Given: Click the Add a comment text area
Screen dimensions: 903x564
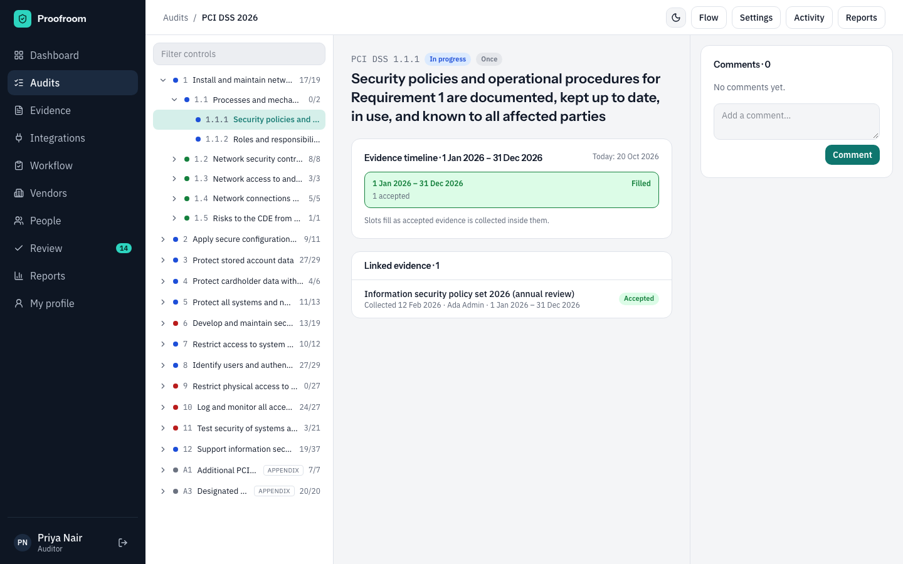Looking at the screenshot, I should point(796,122).
